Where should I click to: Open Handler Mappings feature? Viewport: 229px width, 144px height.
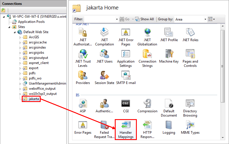[126, 129]
